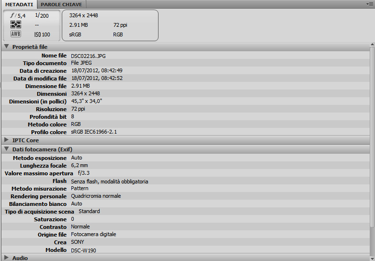Click the Nome file label
Screen dimensions: 375x261
click(54, 56)
